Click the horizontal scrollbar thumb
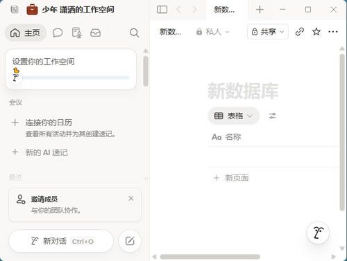 (210, 257)
